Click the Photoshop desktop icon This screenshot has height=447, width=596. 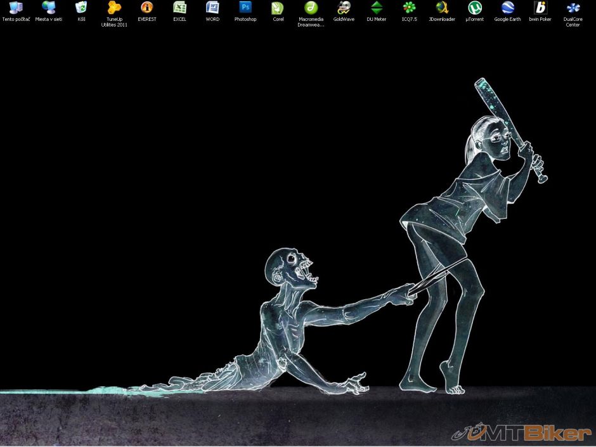245,8
